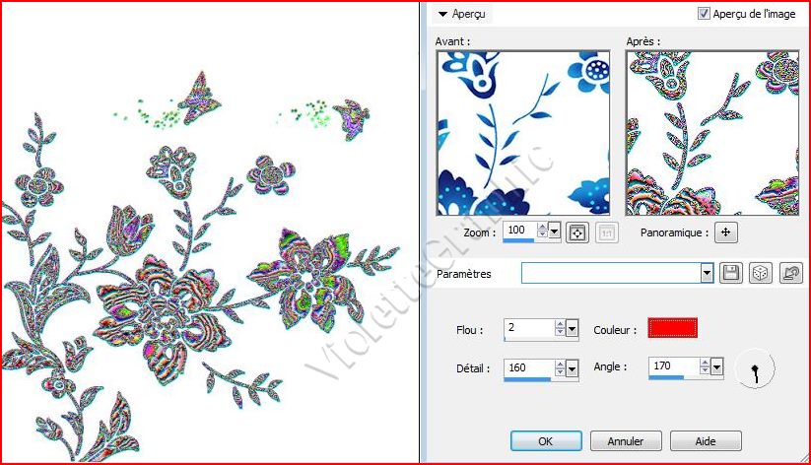
Task: Click the angle dial control
Action: [755, 368]
